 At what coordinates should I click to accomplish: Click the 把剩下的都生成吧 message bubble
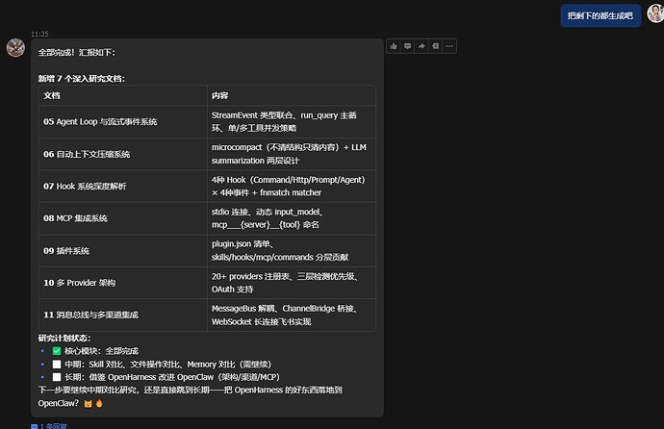tap(601, 15)
